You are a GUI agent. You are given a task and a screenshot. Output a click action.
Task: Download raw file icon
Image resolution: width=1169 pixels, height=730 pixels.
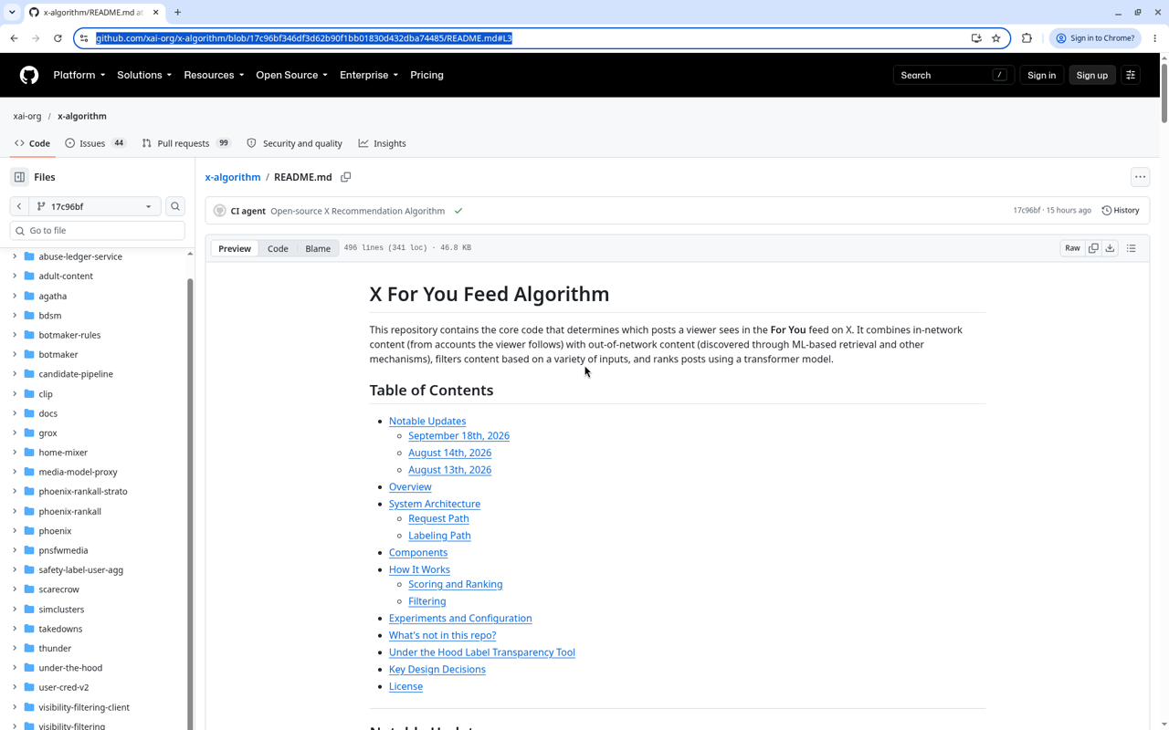pos(1110,248)
